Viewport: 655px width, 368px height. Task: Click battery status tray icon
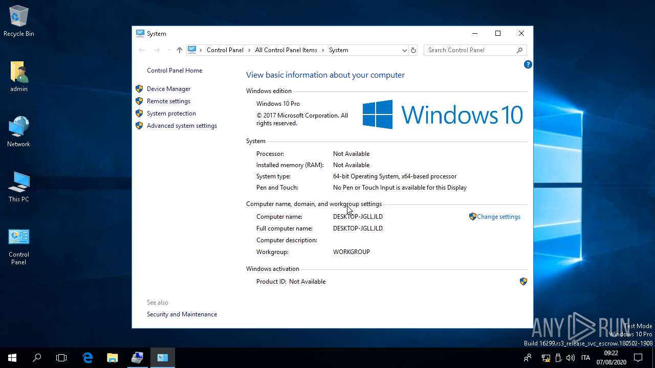(x=558, y=358)
